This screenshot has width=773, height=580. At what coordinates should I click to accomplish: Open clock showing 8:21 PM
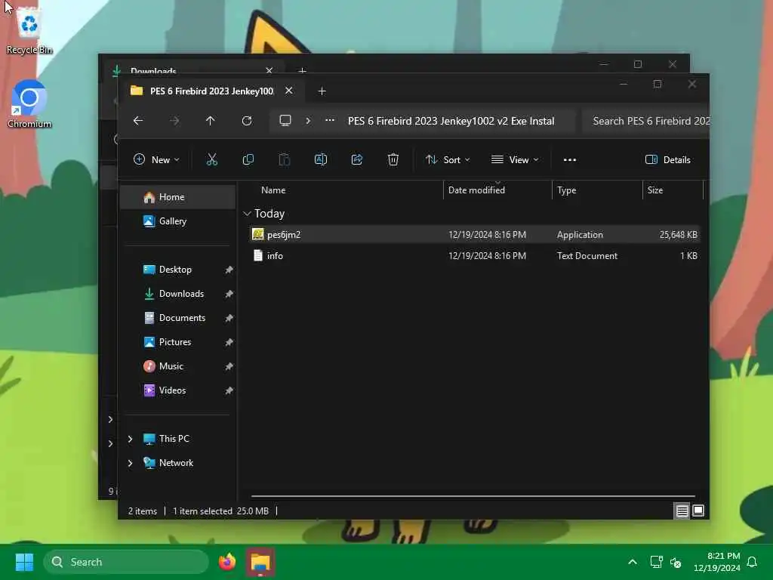[717, 562]
